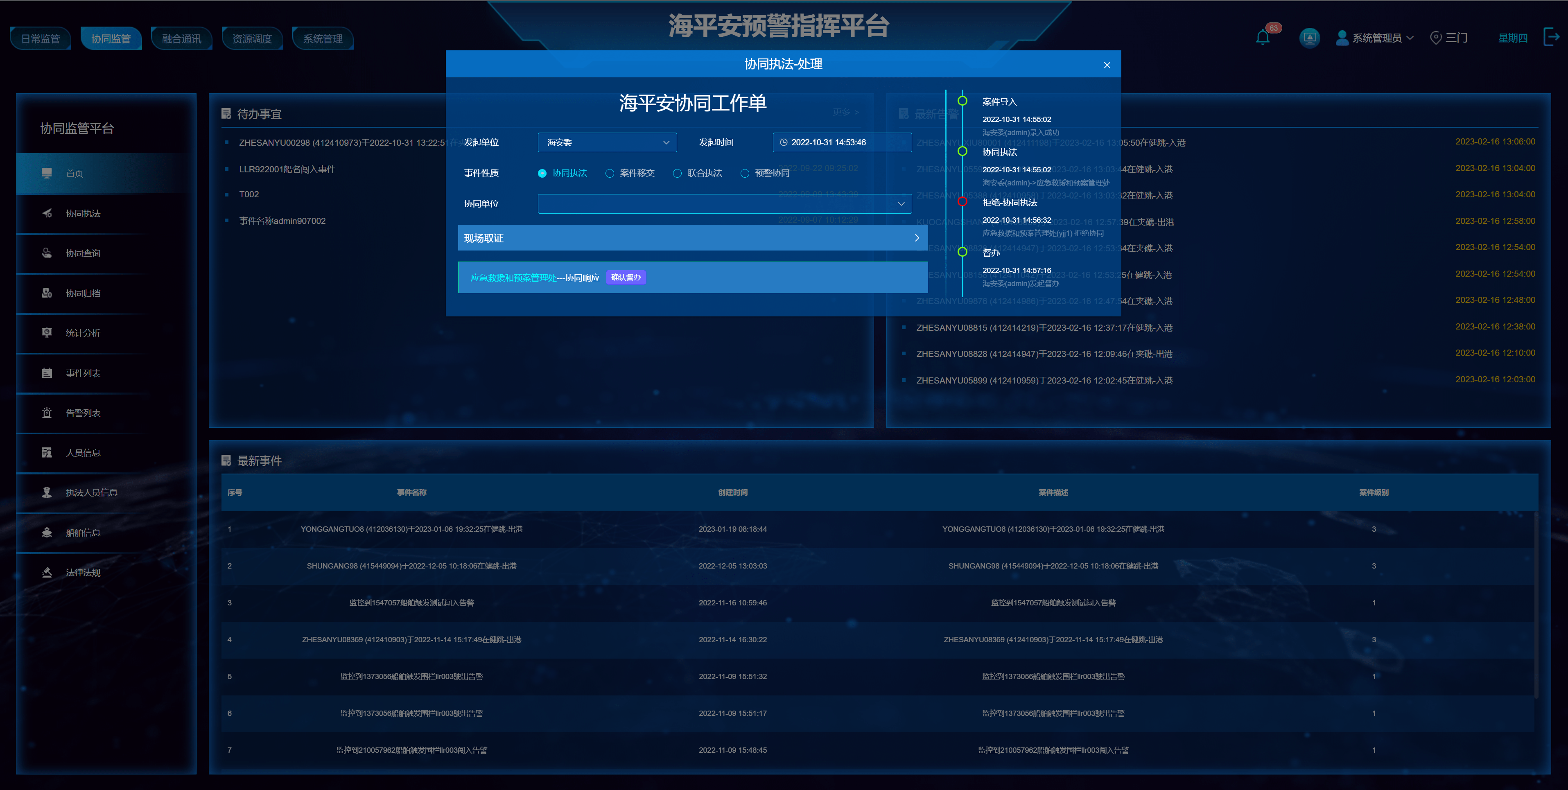
Task: Open alarm ZHESANYU08815 at 12:37:17
Action: click(1044, 327)
